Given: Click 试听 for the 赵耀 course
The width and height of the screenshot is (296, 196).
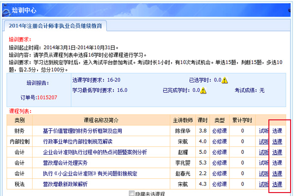Looking at the screenshot, I should tap(264, 152).
